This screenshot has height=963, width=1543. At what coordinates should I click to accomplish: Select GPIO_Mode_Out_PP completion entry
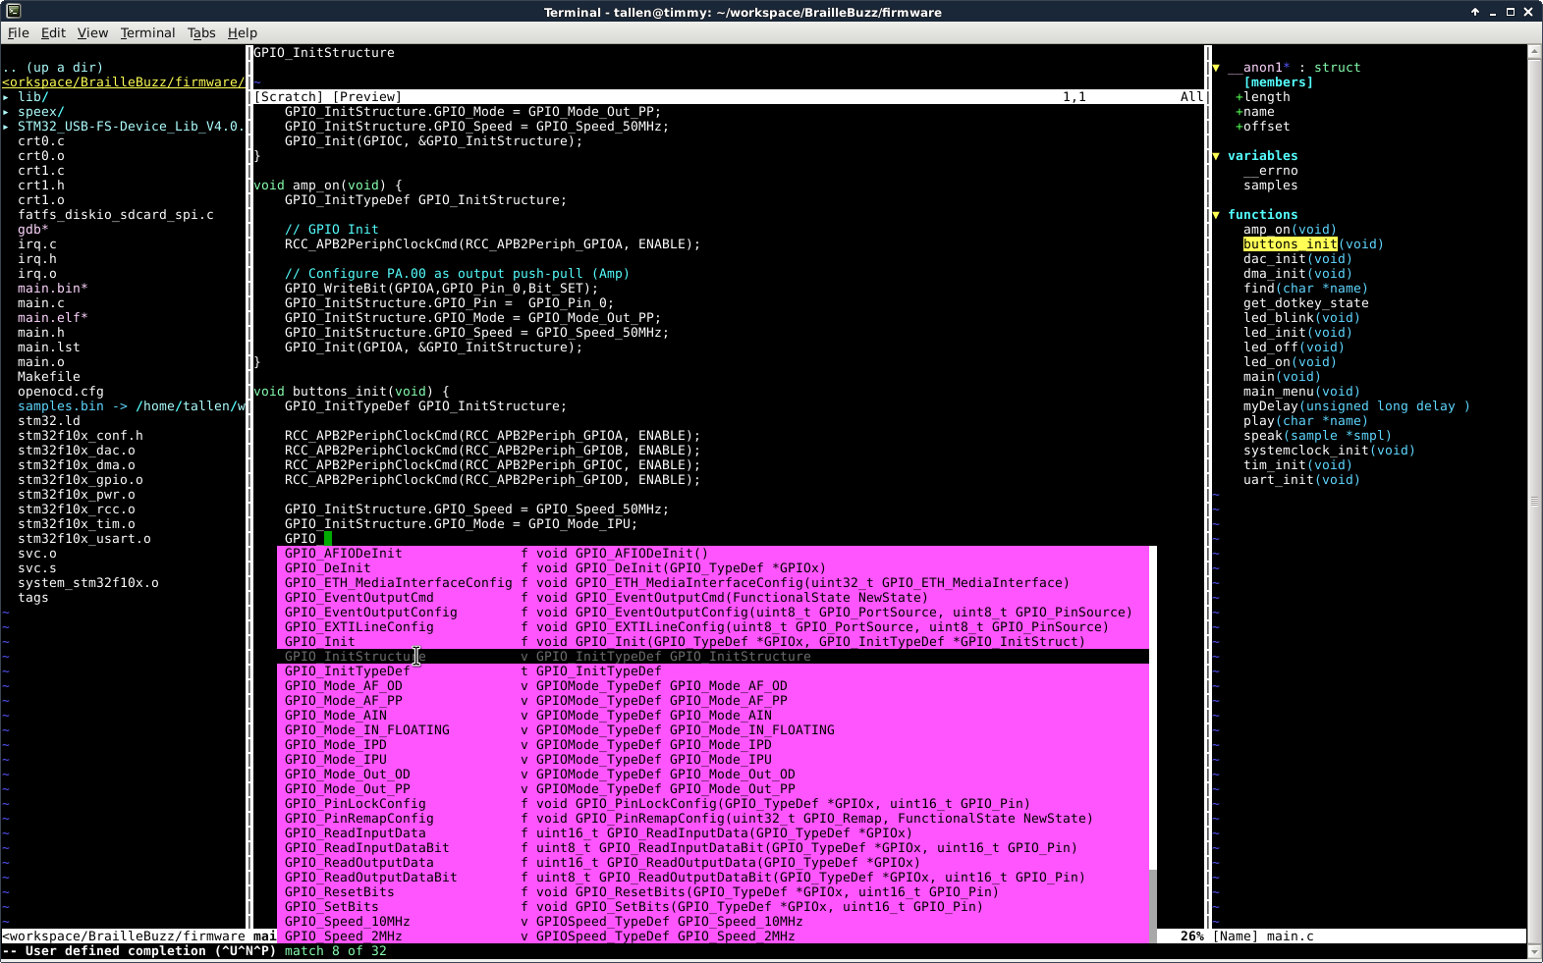pos(713,789)
